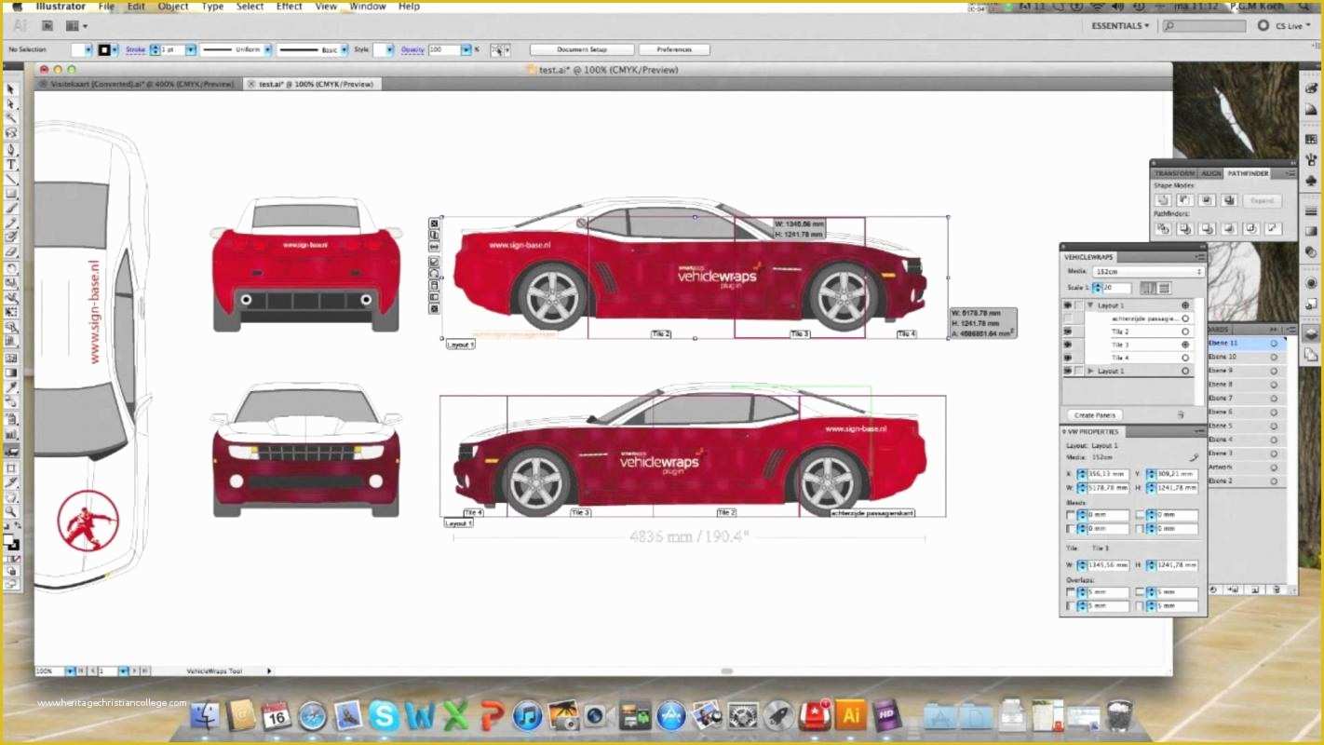Open Illustrator from the Dock
1324x745 pixels.
click(x=849, y=715)
